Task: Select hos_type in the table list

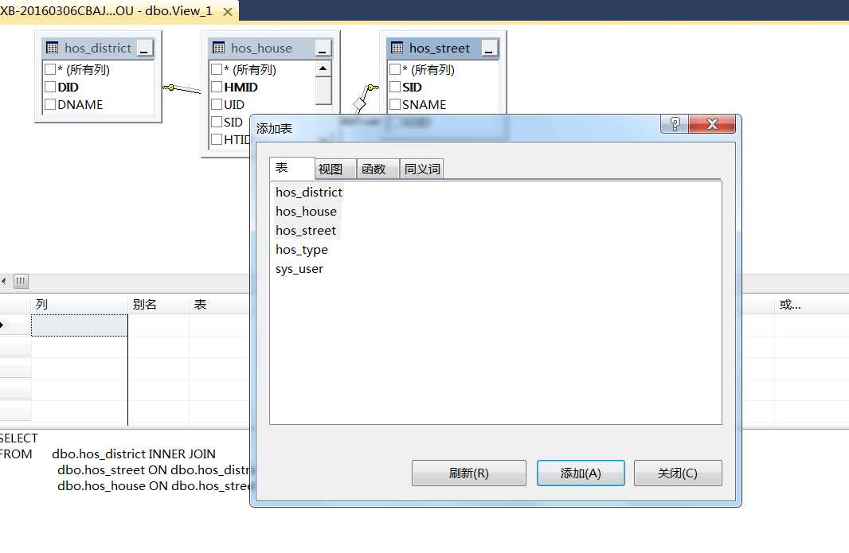Action: pos(302,249)
